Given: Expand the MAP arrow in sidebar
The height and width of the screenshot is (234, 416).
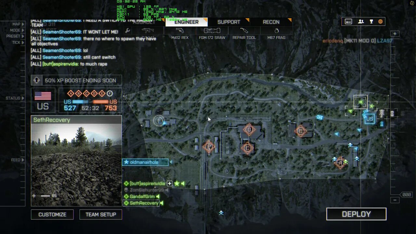Looking at the screenshot, I should [23, 24].
